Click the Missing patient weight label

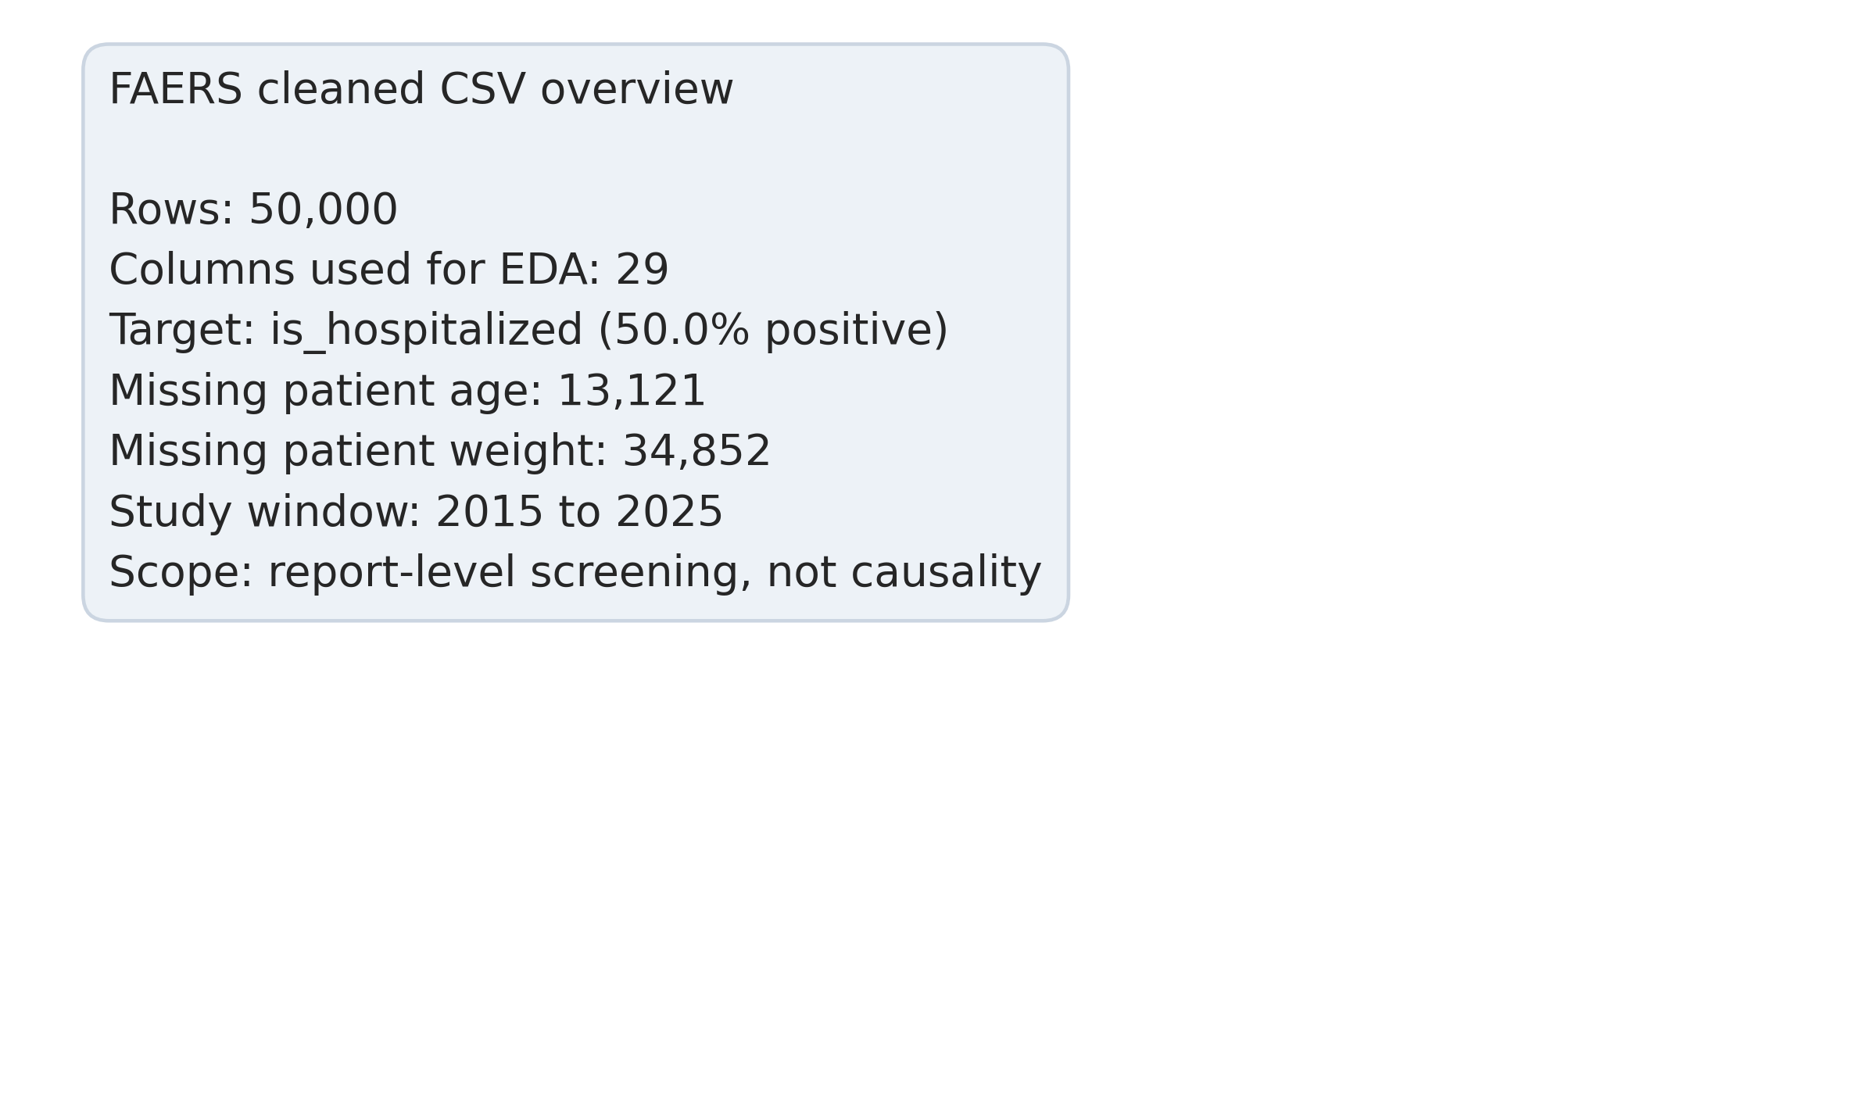[x=358, y=452]
